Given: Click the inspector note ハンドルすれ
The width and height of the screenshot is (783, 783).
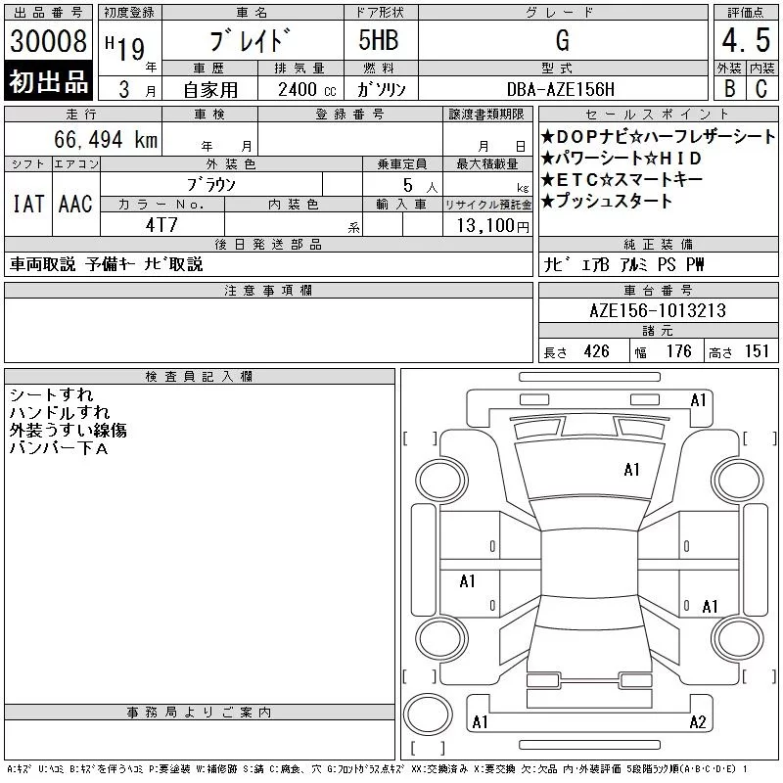Looking at the screenshot, I should click(60, 412).
